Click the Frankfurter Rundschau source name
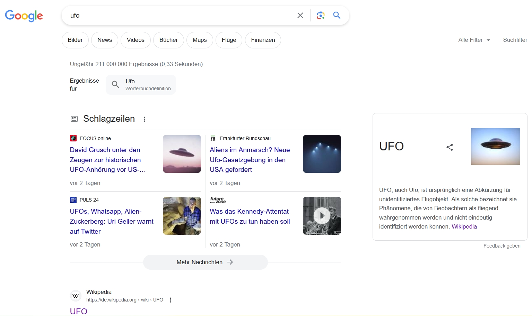532x316 pixels. point(245,138)
